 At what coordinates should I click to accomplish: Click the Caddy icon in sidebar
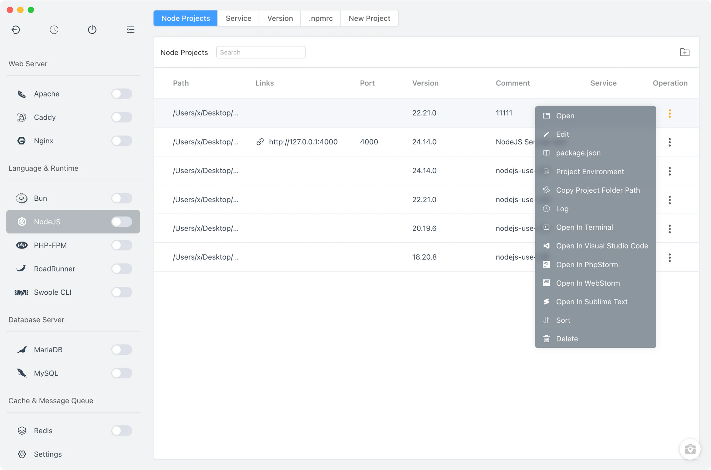tap(22, 117)
